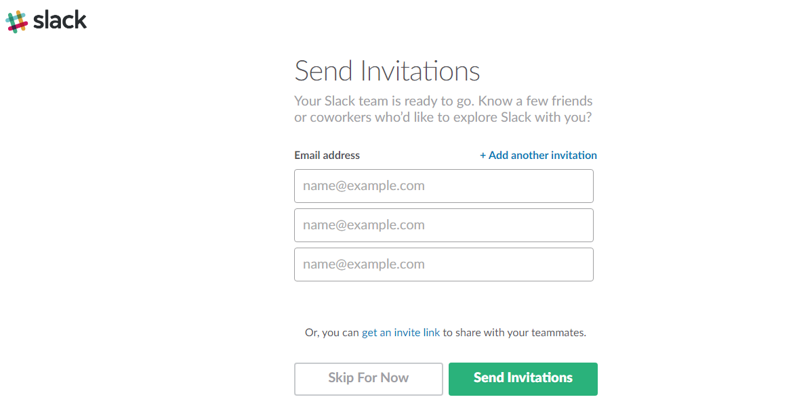The height and width of the screenshot is (414, 797).
Task: Click into the third email address field
Action: pos(443,264)
